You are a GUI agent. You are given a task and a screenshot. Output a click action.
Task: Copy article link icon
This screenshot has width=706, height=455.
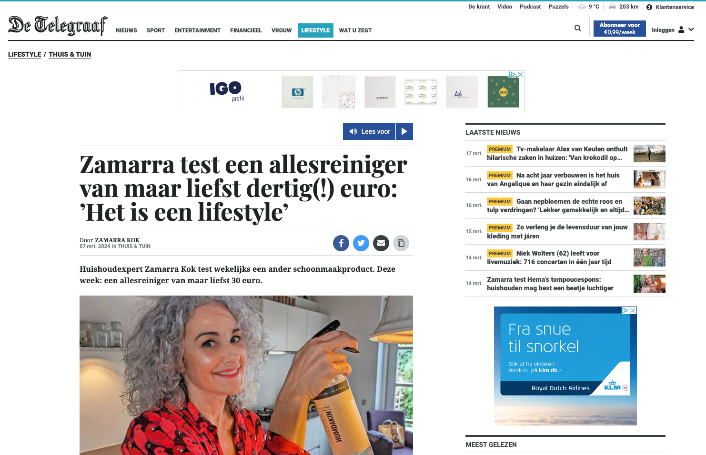(401, 243)
